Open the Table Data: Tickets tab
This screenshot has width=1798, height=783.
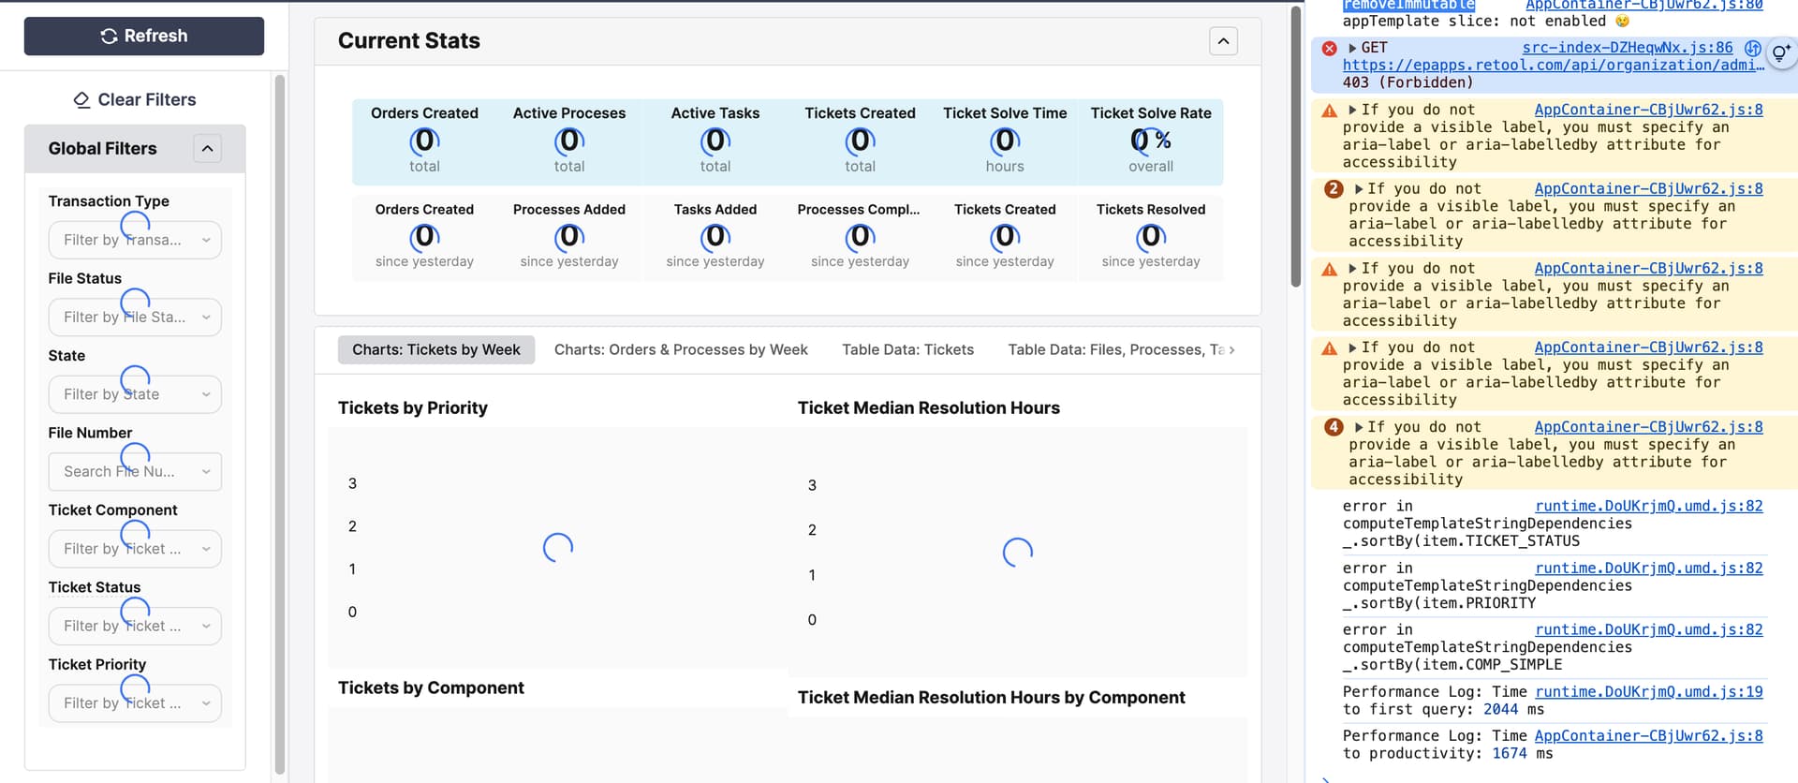906,350
